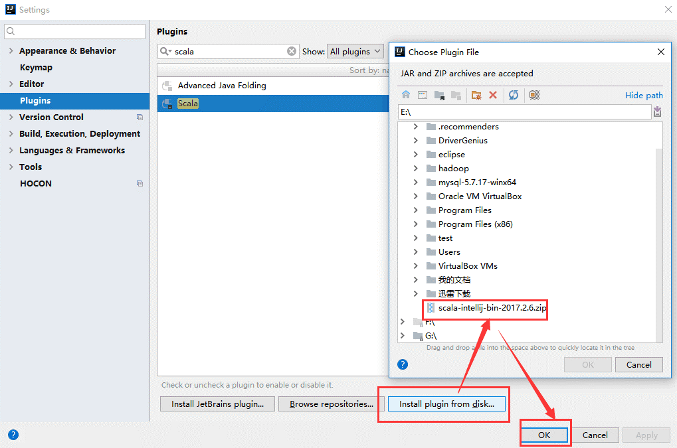
Task: Open Keymap settings page
Action: click(36, 67)
